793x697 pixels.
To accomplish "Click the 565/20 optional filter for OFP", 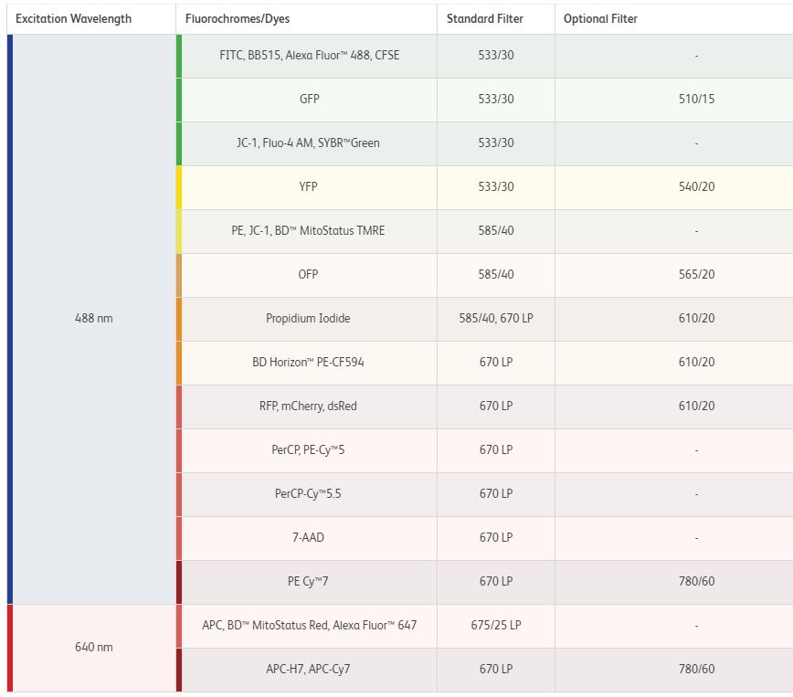I will click(696, 275).
